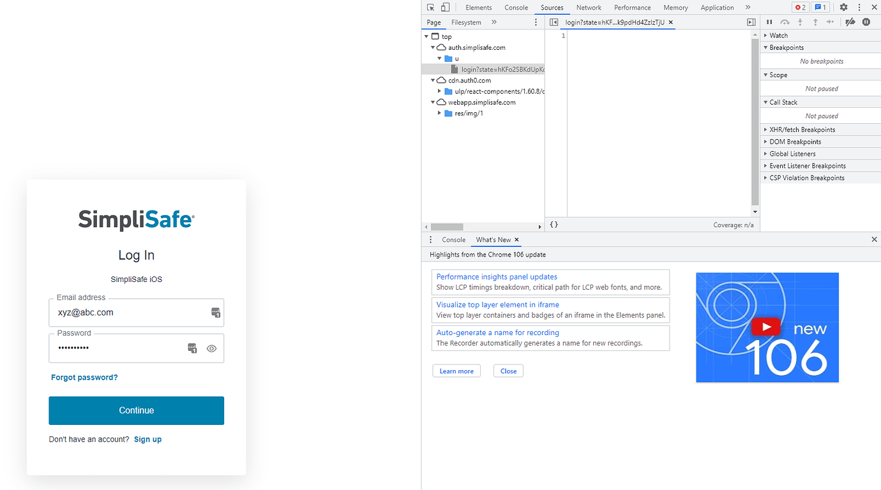The image size is (881, 490).
Task: Collapse the Breakpoints section
Action: click(x=820, y=48)
